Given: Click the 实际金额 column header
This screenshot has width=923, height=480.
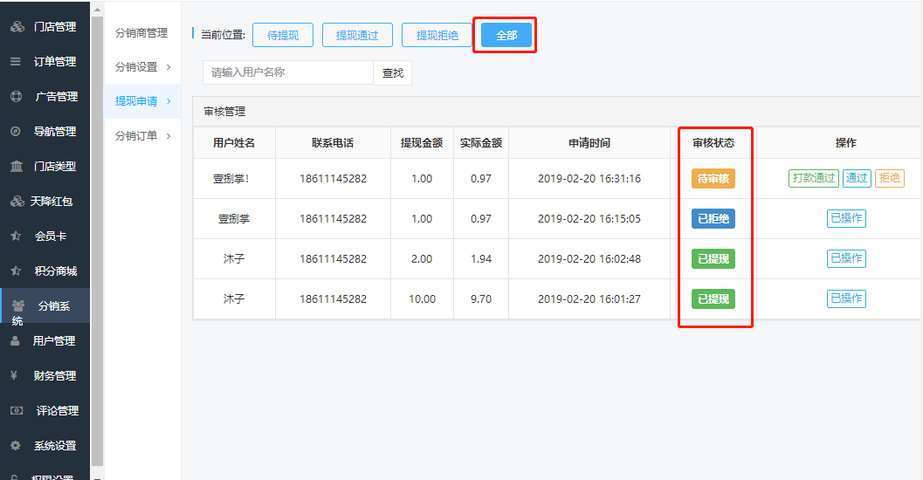Looking at the screenshot, I should [481, 143].
